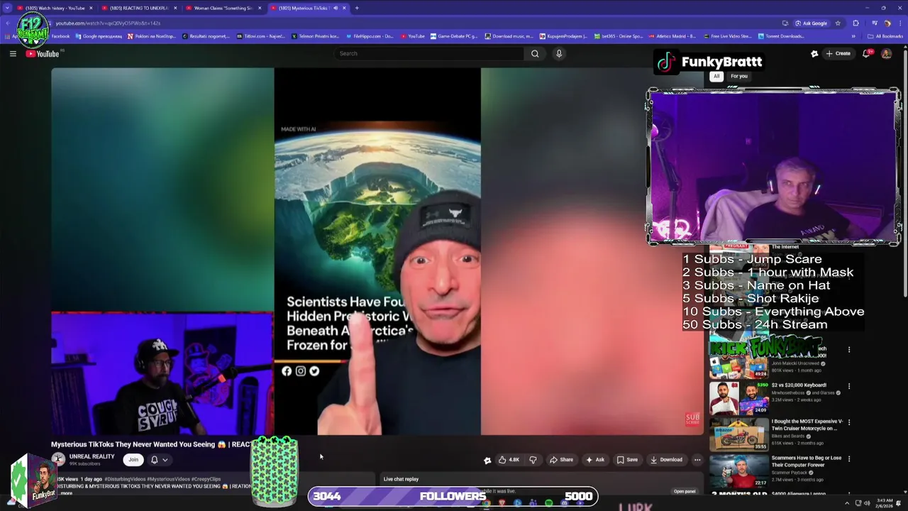
Task: Click the TikTok video Twitter icon
Action: (314, 371)
